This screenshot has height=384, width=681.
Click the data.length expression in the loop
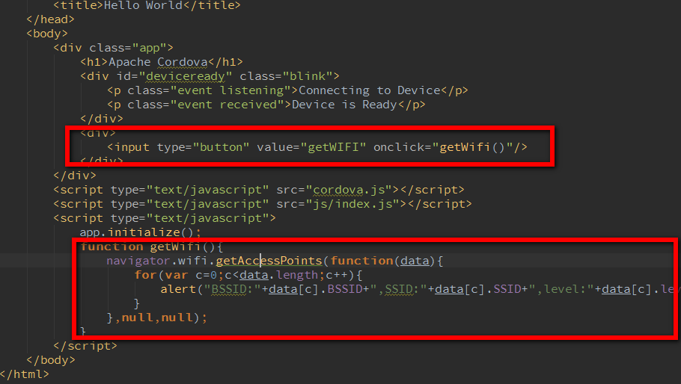tap(279, 275)
